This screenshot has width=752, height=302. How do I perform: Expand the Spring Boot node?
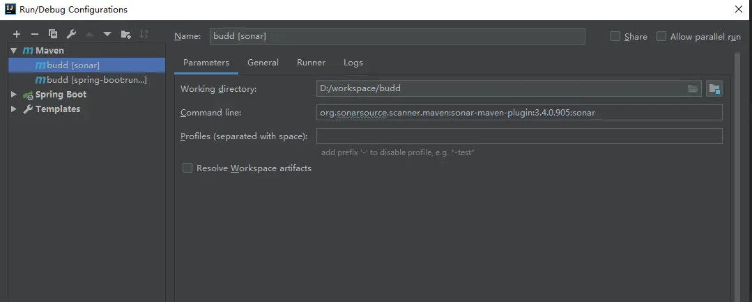pyautogui.click(x=14, y=95)
